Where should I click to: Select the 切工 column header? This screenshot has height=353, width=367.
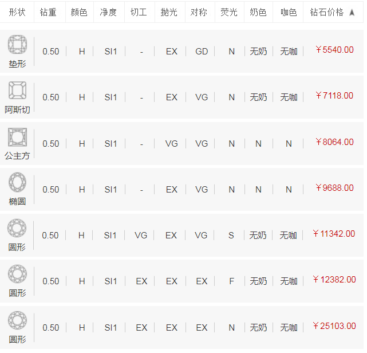(x=139, y=12)
